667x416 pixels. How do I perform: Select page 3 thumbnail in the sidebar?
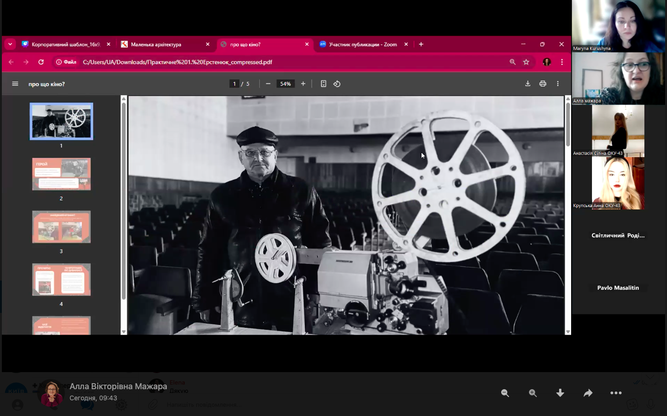[61, 227]
